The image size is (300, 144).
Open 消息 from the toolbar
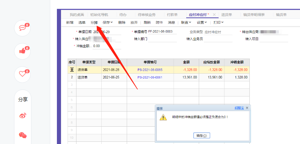coord(171,22)
